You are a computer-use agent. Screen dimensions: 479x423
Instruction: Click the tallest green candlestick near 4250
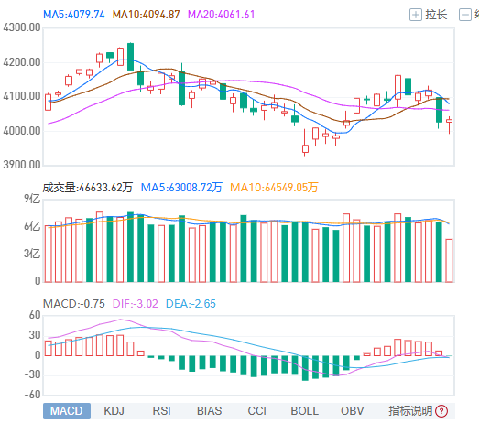pos(130,57)
